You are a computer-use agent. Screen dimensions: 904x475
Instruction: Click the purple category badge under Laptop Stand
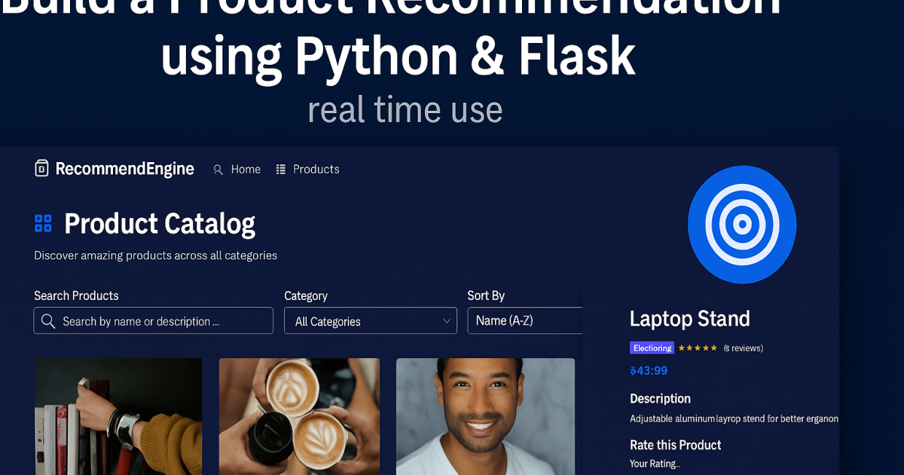(x=652, y=348)
